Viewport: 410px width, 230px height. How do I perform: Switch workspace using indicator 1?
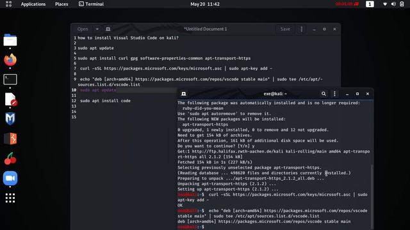[x=370, y=4]
